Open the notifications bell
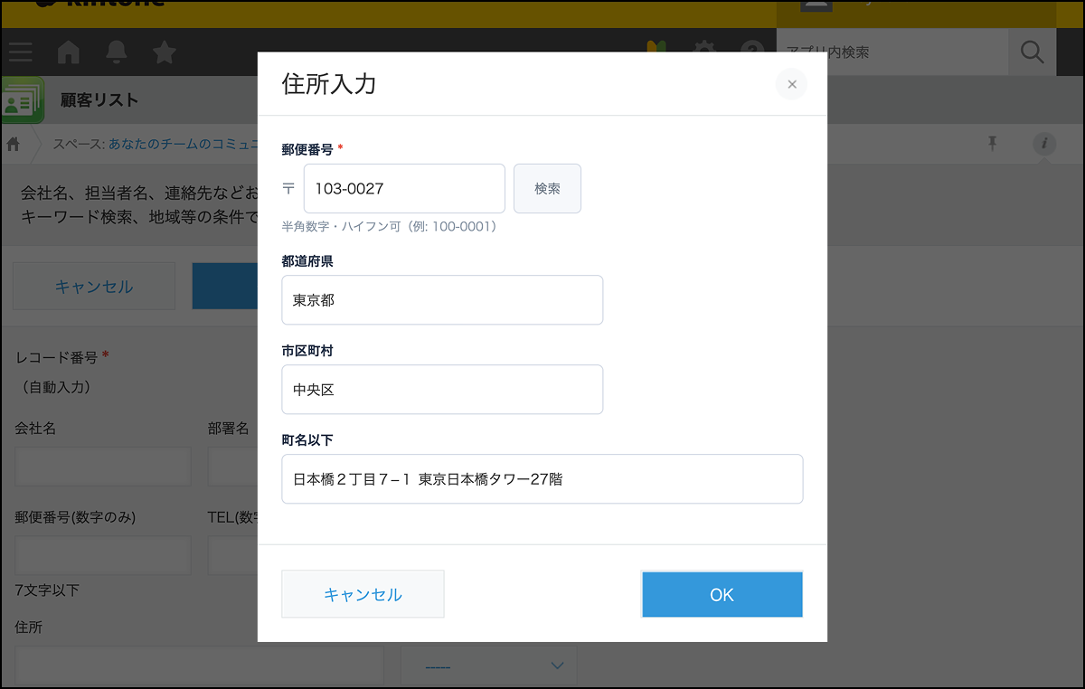Image resolution: width=1085 pixels, height=689 pixels. pyautogui.click(x=117, y=52)
